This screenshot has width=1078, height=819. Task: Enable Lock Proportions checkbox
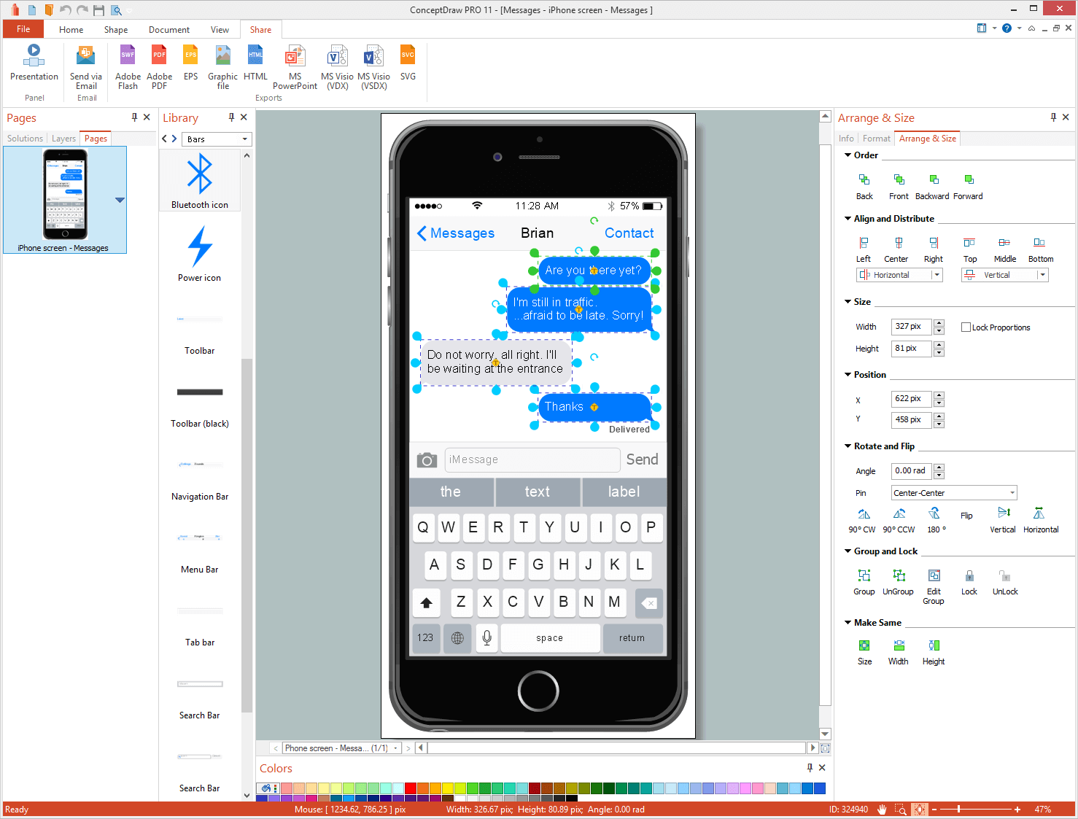966,327
